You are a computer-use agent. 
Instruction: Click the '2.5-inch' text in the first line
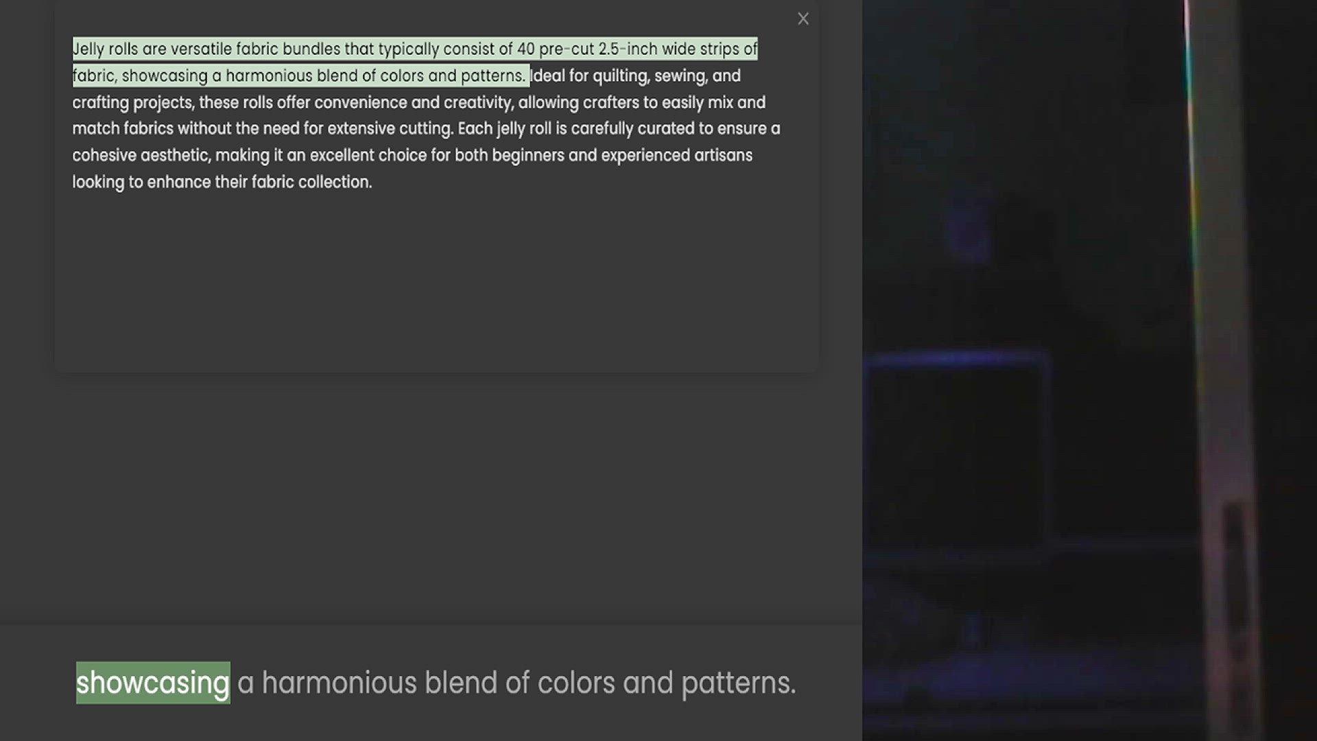[627, 49]
